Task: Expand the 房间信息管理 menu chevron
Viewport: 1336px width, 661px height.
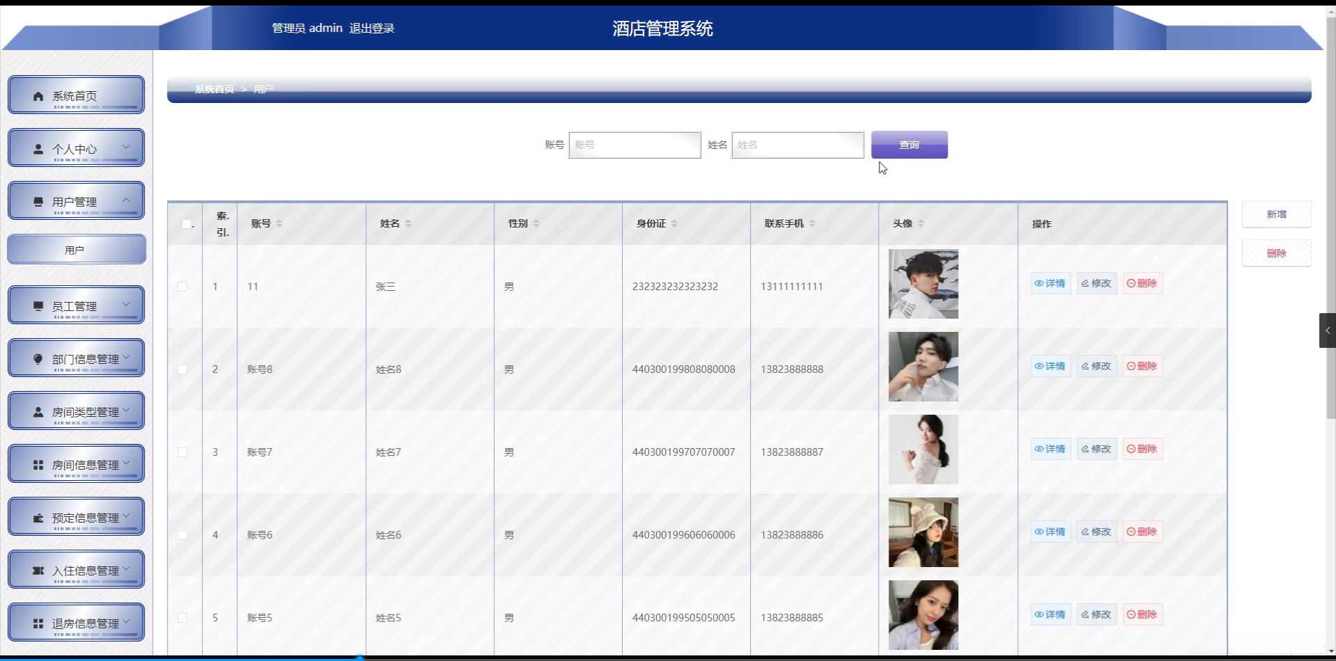Action: pos(126,463)
